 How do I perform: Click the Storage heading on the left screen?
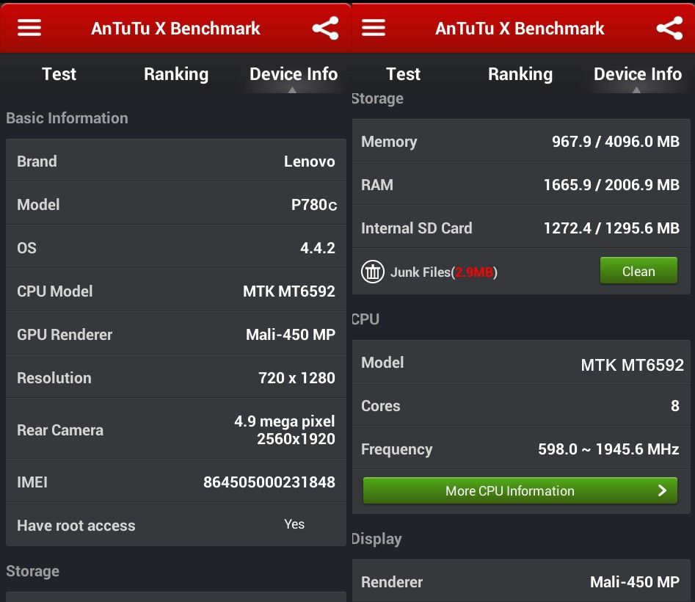pyautogui.click(x=32, y=571)
